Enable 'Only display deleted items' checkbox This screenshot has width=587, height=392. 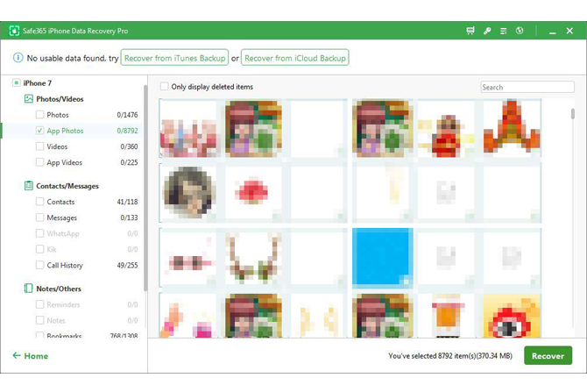[164, 87]
